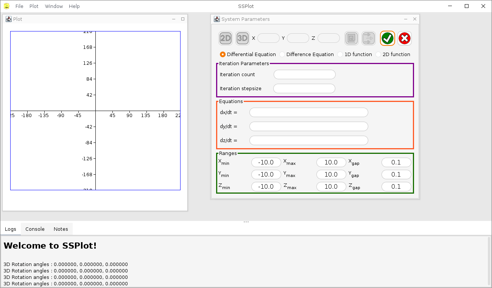Click the 'Iteration Parameters' group label

coord(244,63)
